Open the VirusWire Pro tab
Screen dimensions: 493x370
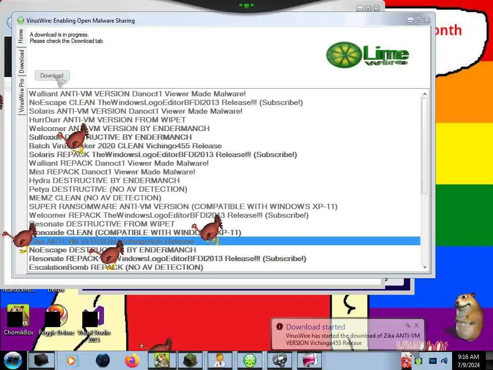(x=21, y=95)
